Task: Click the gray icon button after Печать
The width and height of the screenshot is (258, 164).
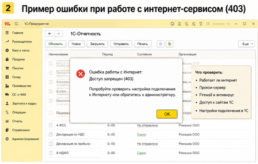Action: point(160,44)
